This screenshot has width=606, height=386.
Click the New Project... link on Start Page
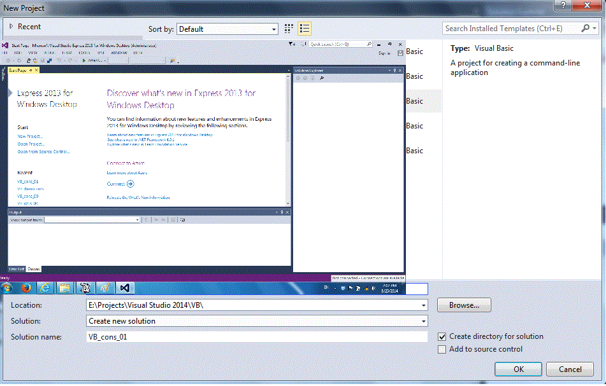30,137
